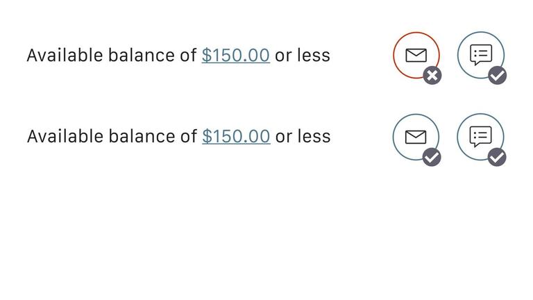Toggle text message alert in second balance row
The image size is (533, 300).
480,137
